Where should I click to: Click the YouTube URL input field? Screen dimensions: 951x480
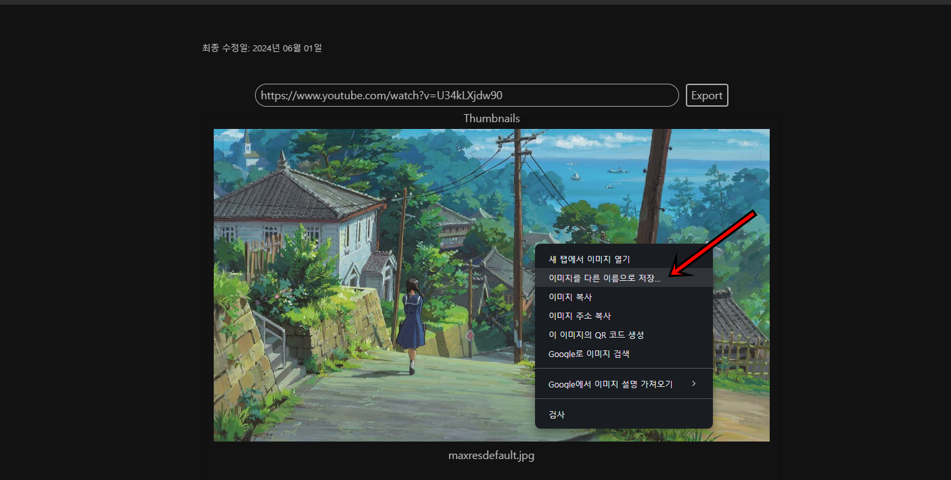pos(467,95)
